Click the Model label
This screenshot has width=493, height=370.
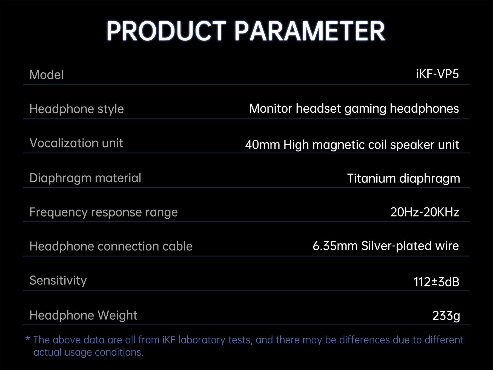[47, 75]
